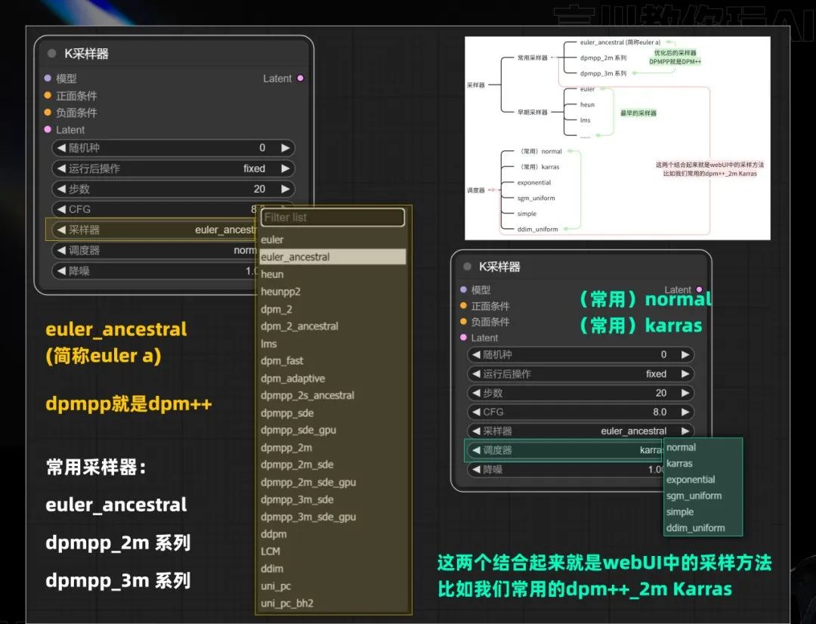Viewport: 816px width, 624px height.
Task: Click 负面条件 input port on right K采样器
Action: pos(463,322)
